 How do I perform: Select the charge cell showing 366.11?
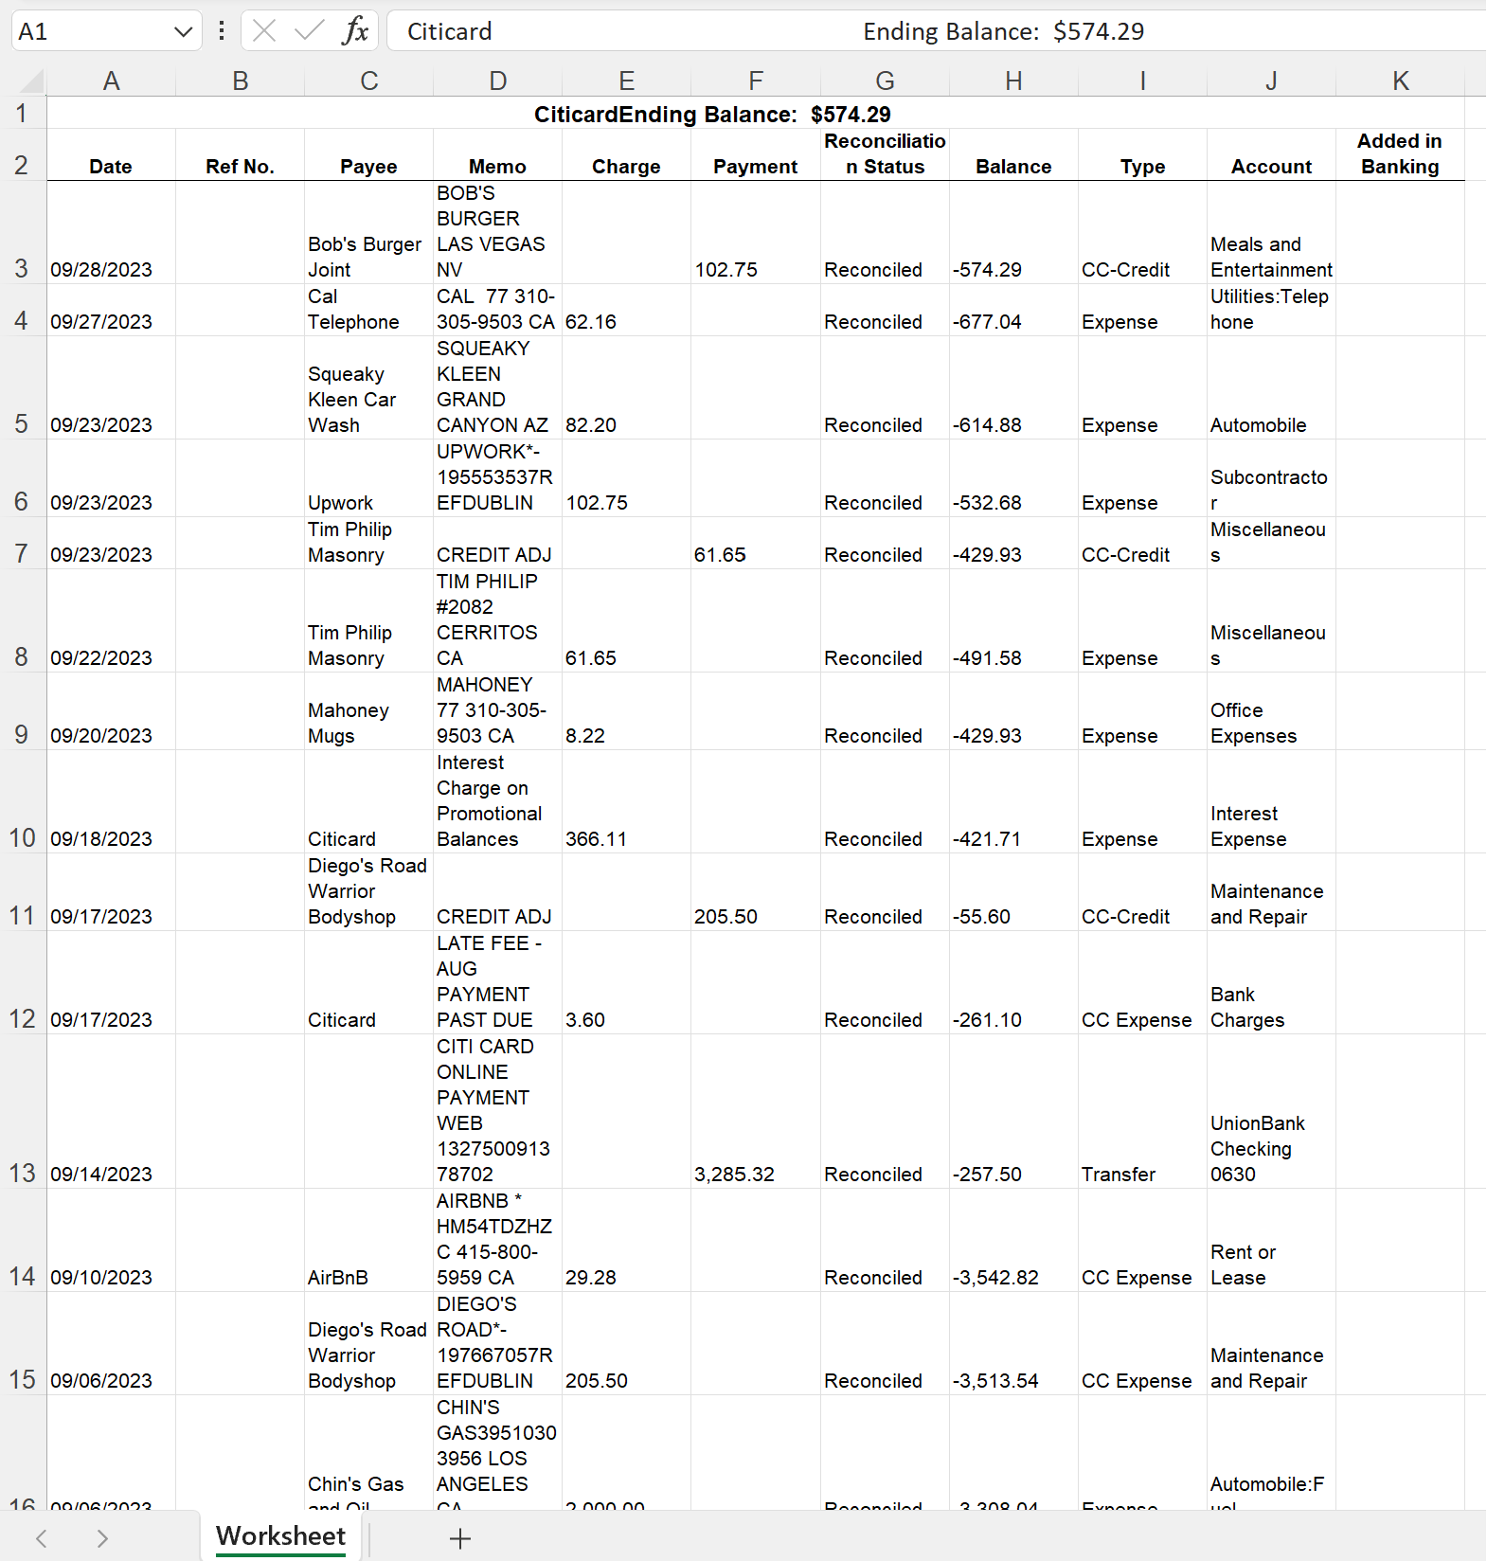[627, 801]
